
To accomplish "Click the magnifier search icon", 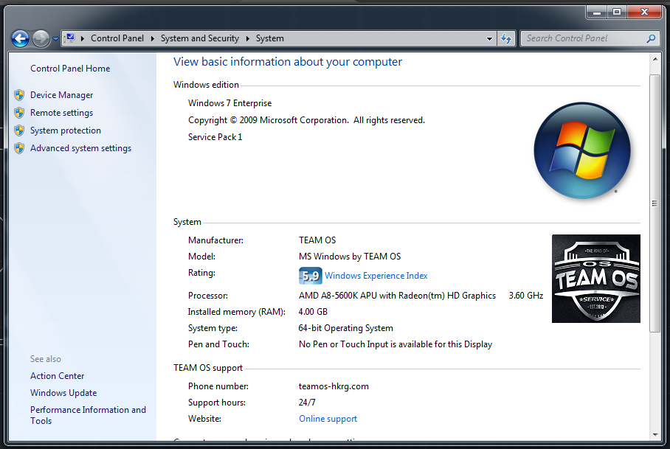I will (651, 38).
